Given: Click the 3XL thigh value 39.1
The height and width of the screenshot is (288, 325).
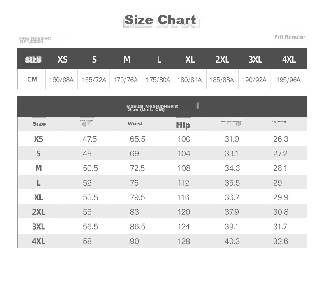Looking at the screenshot, I should click(x=231, y=226).
